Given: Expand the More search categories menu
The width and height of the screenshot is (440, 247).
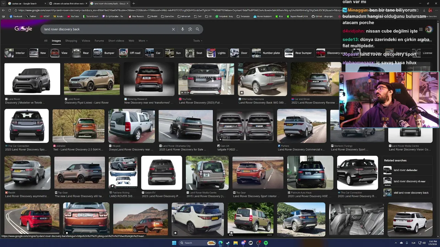Looking at the screenshot, I should pyautogui.click(x=143, y=41).
